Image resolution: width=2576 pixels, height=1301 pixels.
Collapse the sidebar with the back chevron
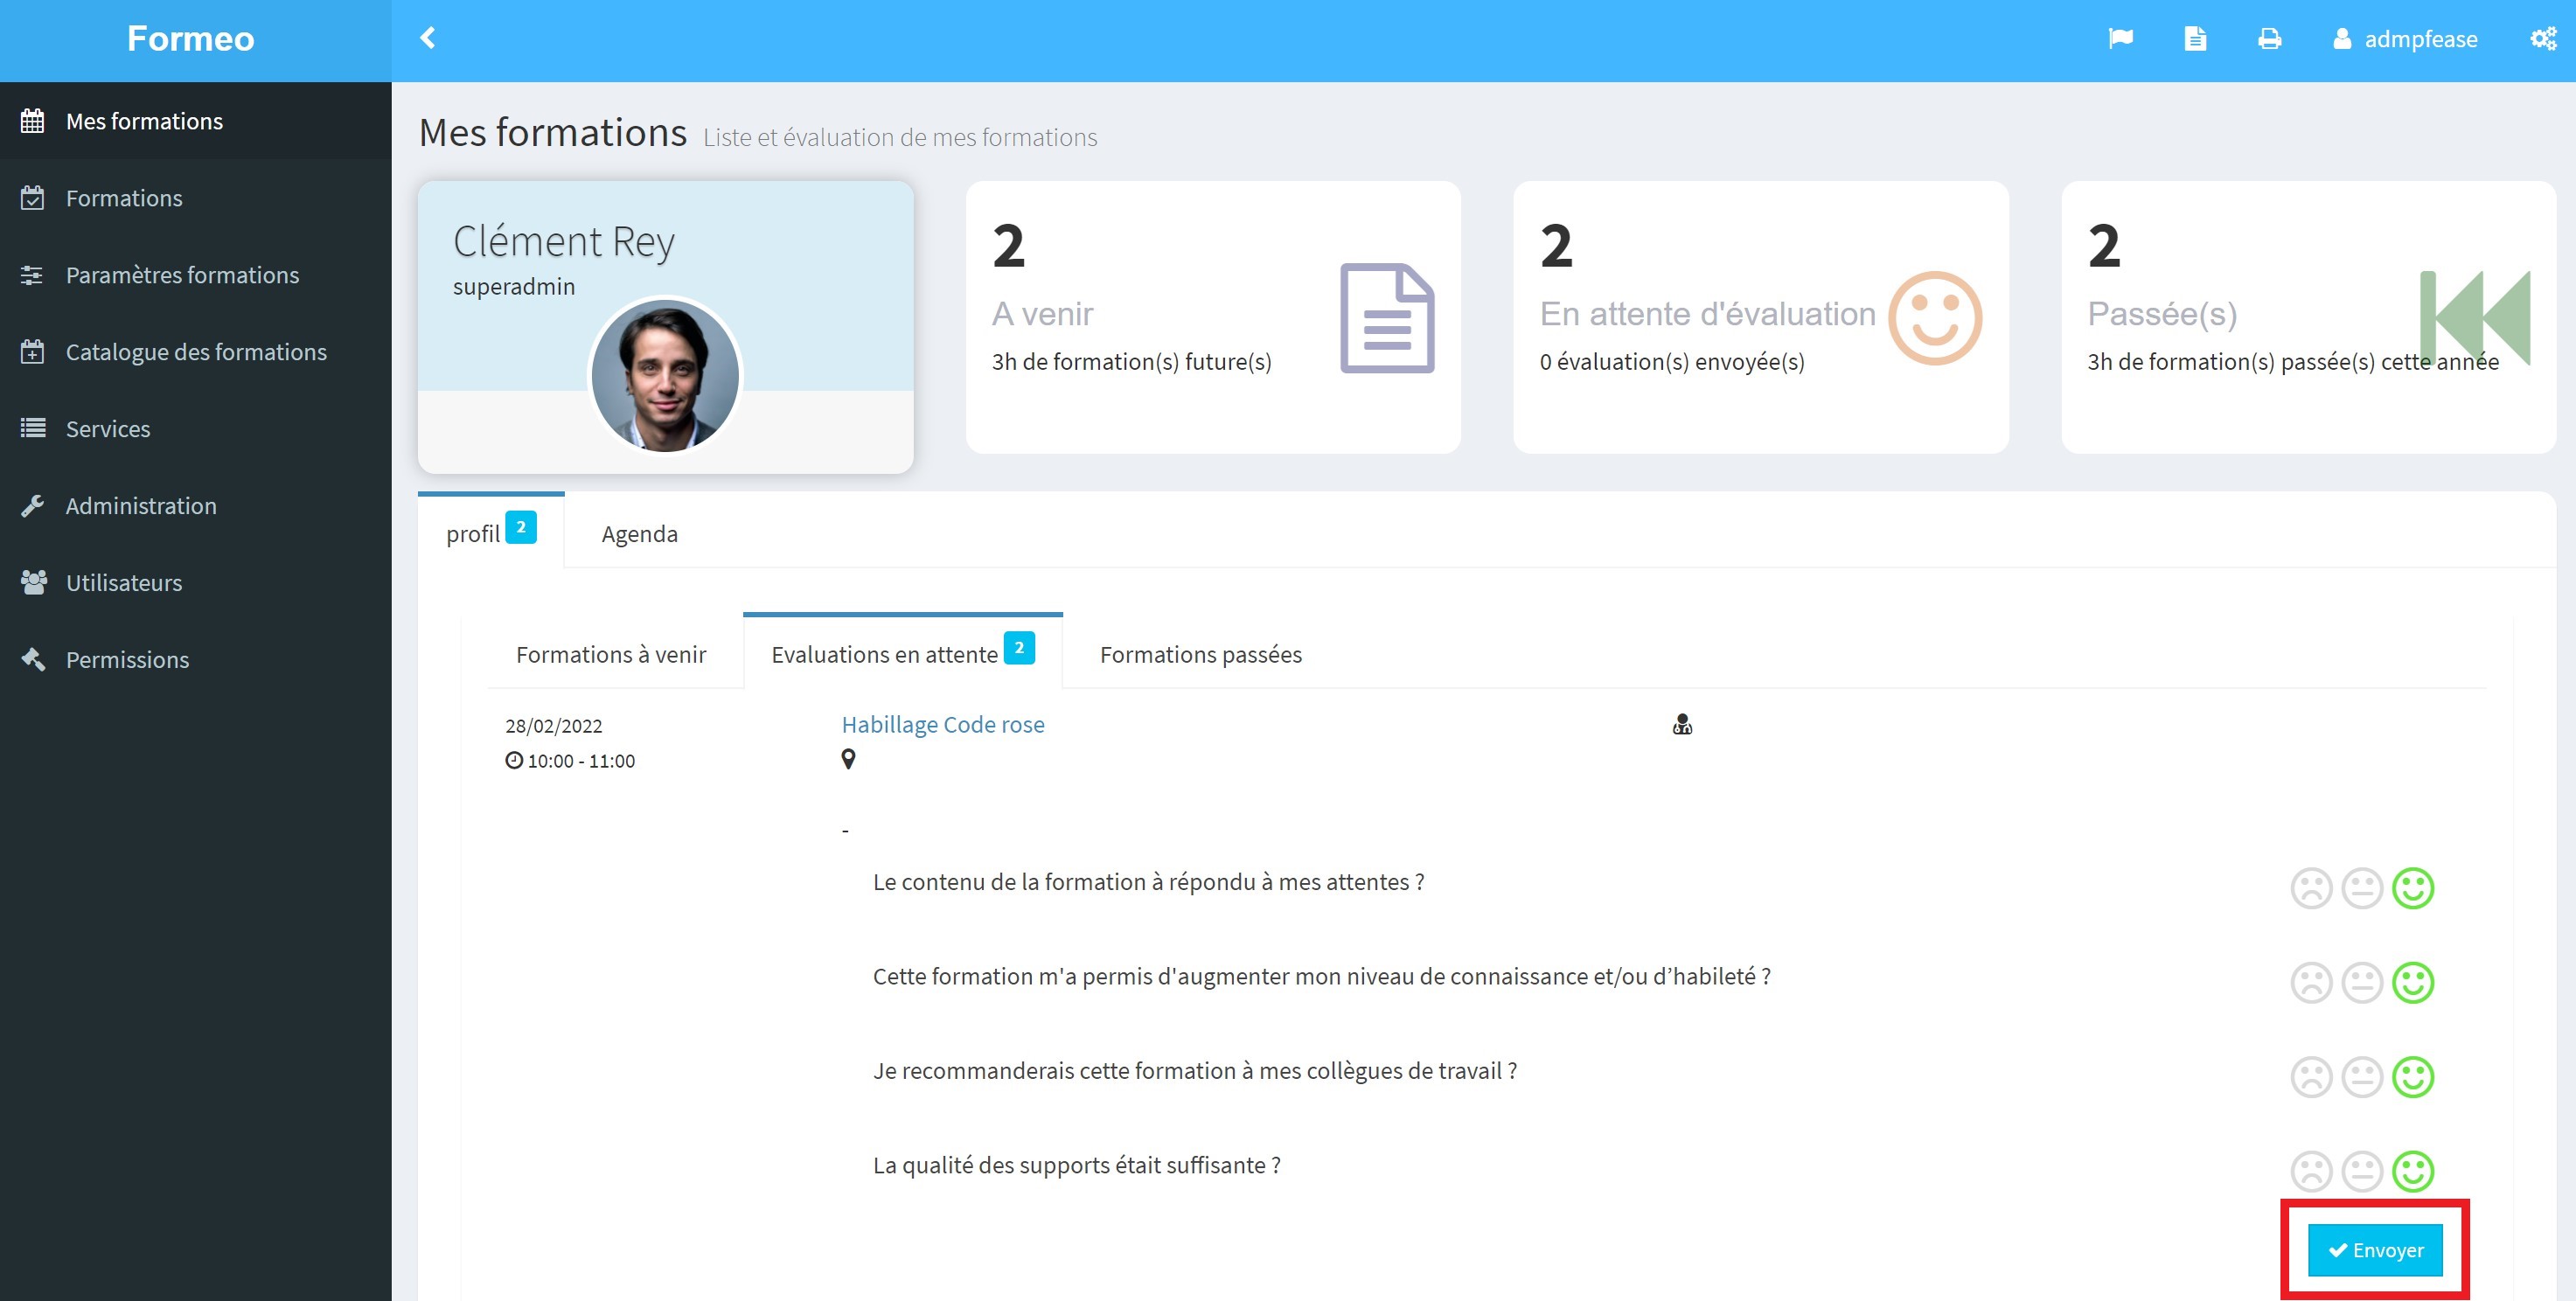428,38
